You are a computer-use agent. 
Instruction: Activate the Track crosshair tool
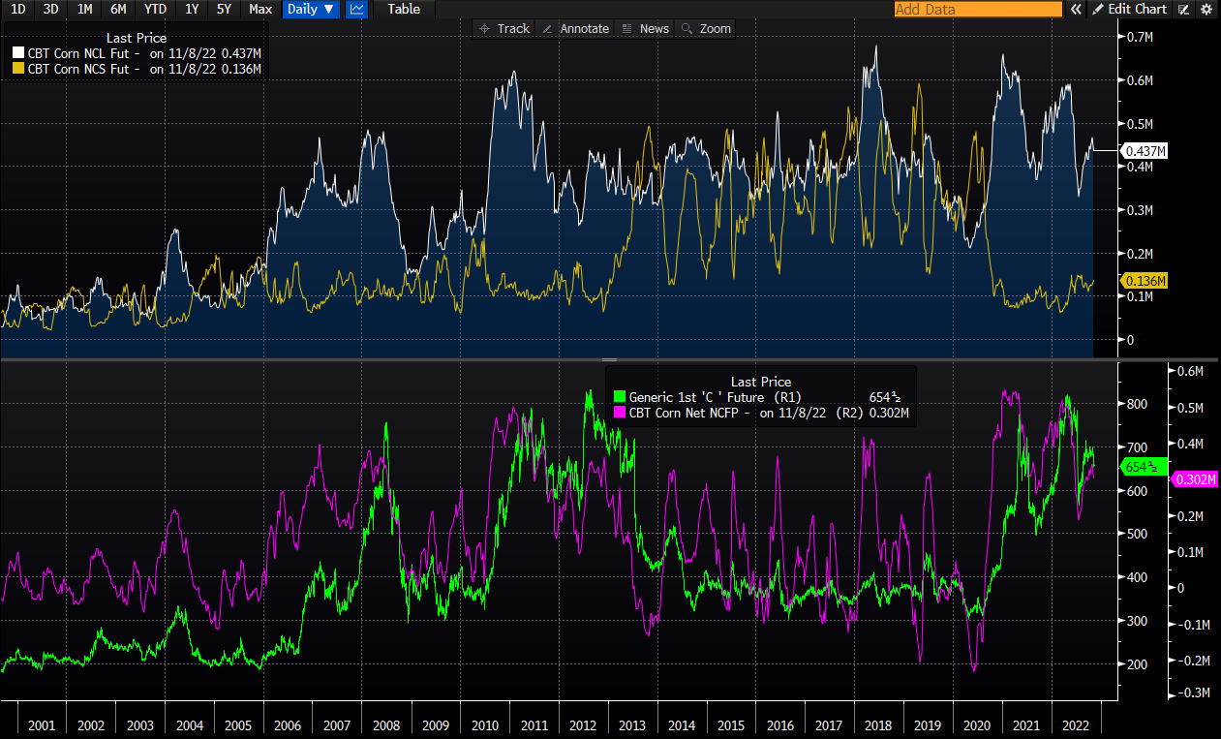504,28
